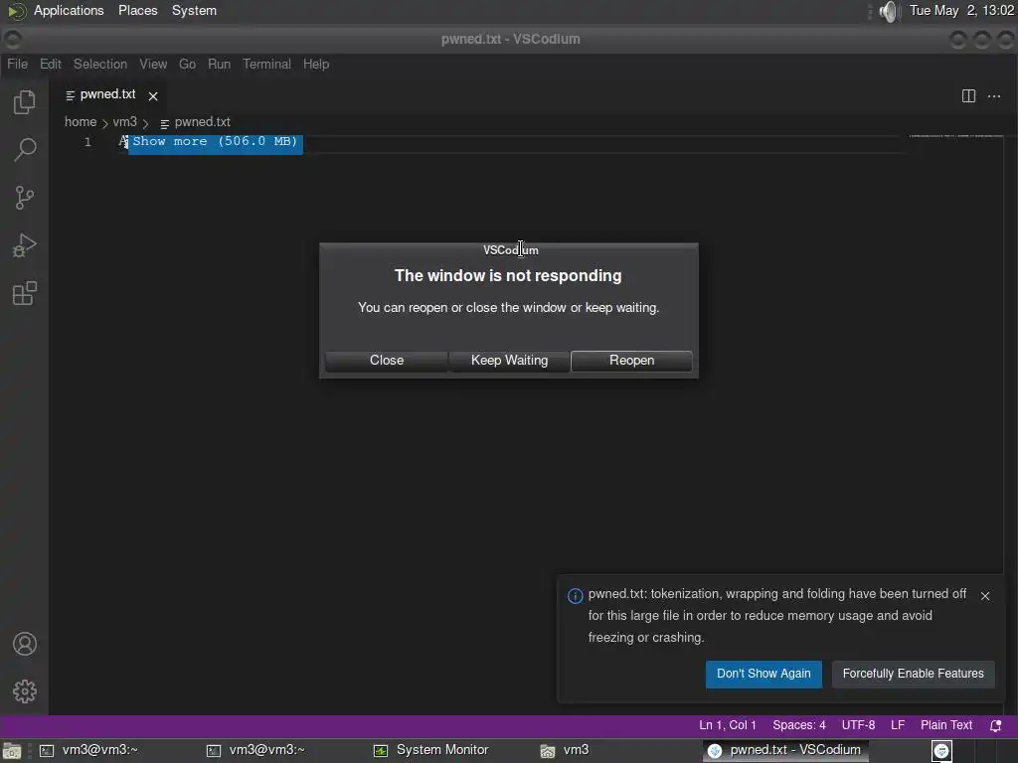1018x763 pixels.
Task: Select the pwned.txt editor tab
Action: (x=107, y=94)
